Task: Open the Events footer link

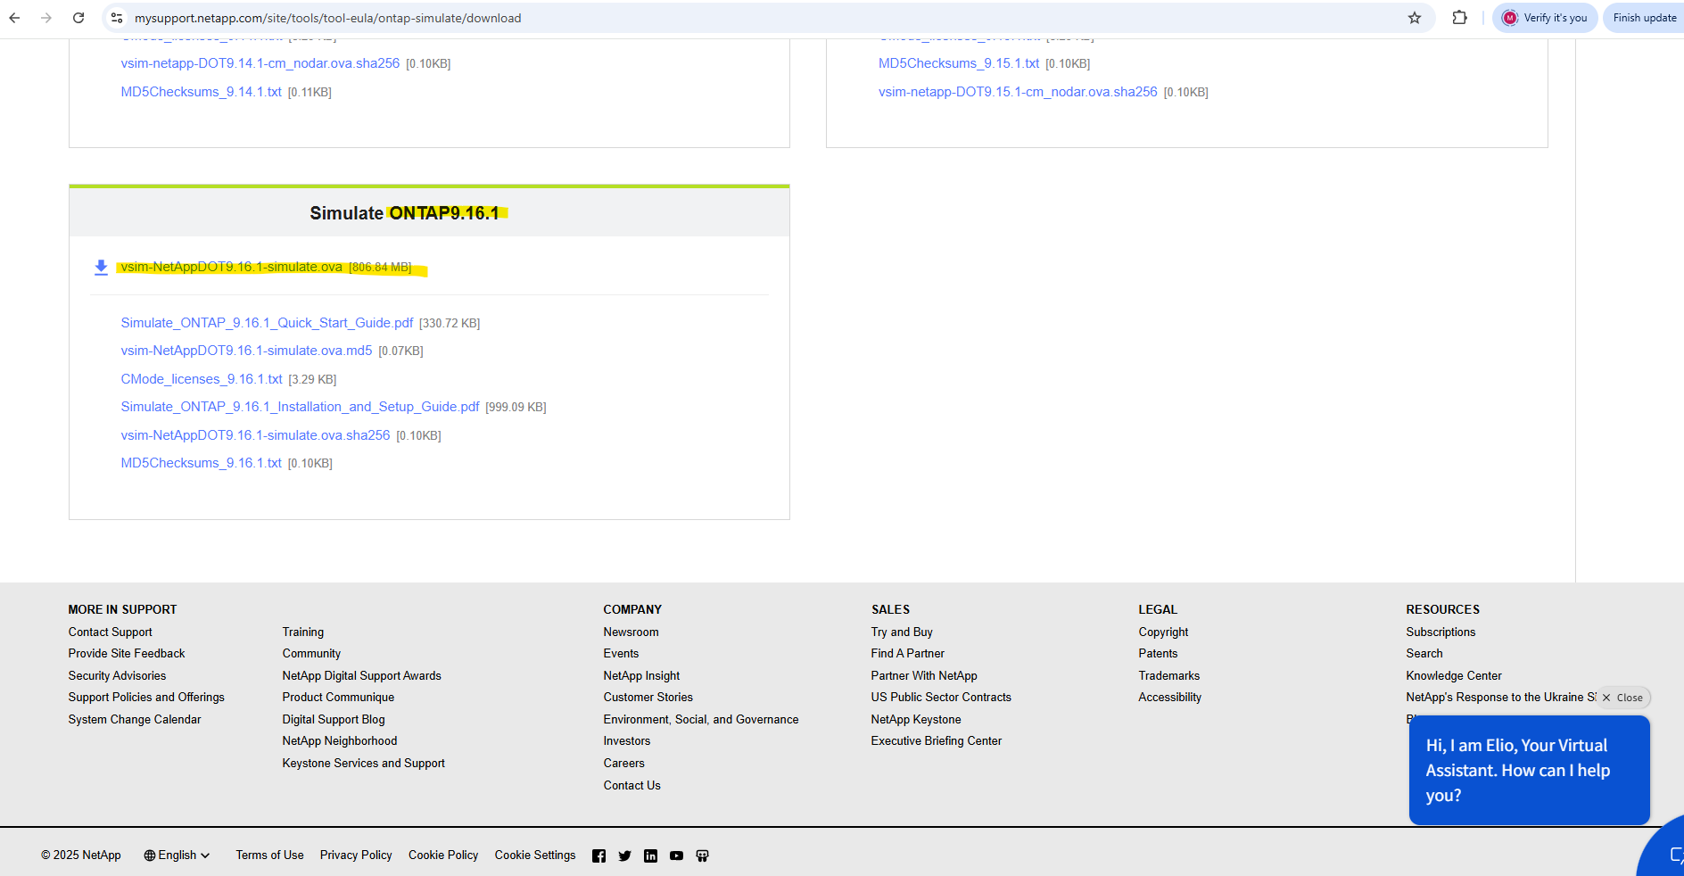Action: click(621, 653)
